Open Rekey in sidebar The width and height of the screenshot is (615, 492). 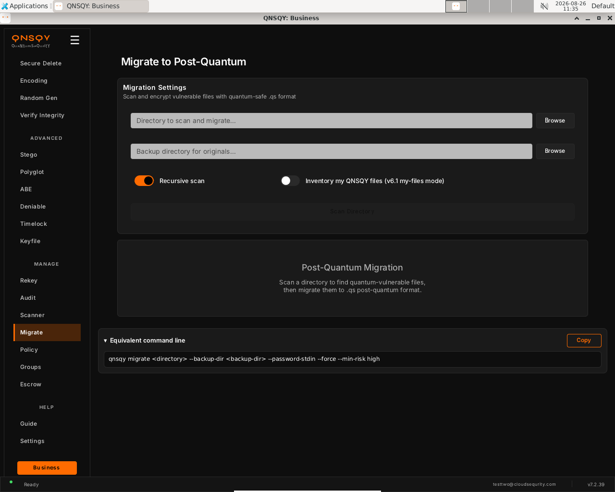[x=47, y=281]
